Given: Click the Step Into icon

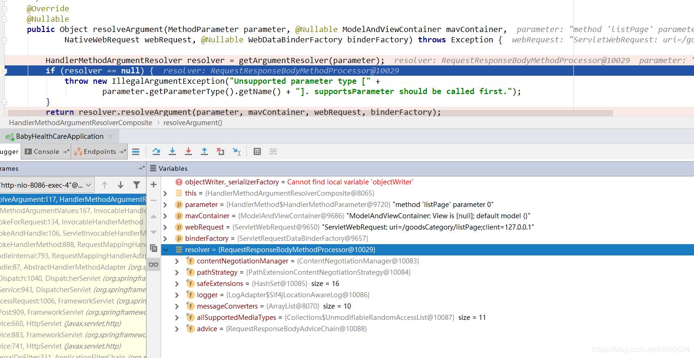Looking at the screenshot, I should [x=172, y=151].
